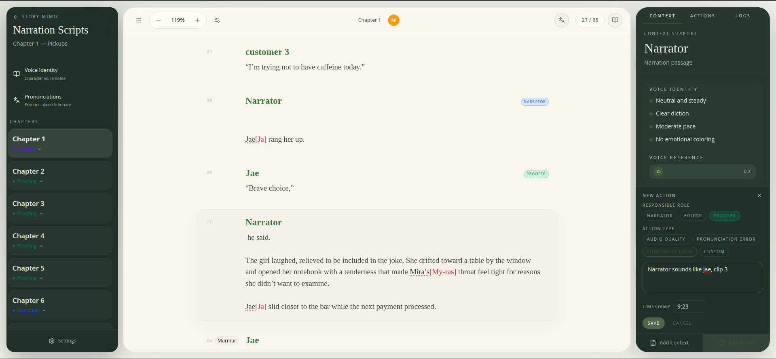Screen dimensions: 776x359
Task: Open Voice Identity character notes
Action: pos(61,74)
